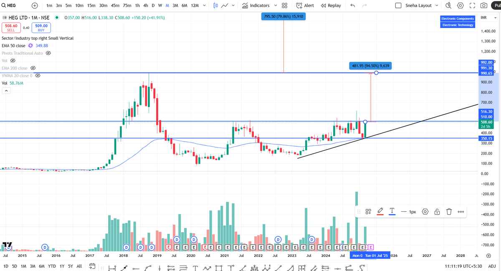Show the EMA 200 close indicator
Image resolution: width=501 pixels, height=271 pixels.
coord(33,68)
